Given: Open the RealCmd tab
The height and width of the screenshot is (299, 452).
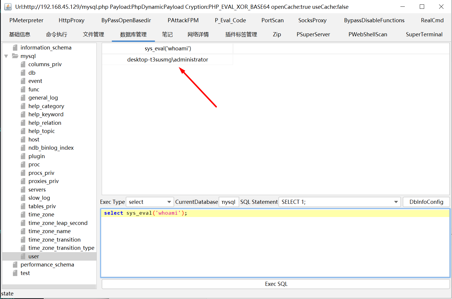Looking at the screenshot, I should (x=432, y=20).
